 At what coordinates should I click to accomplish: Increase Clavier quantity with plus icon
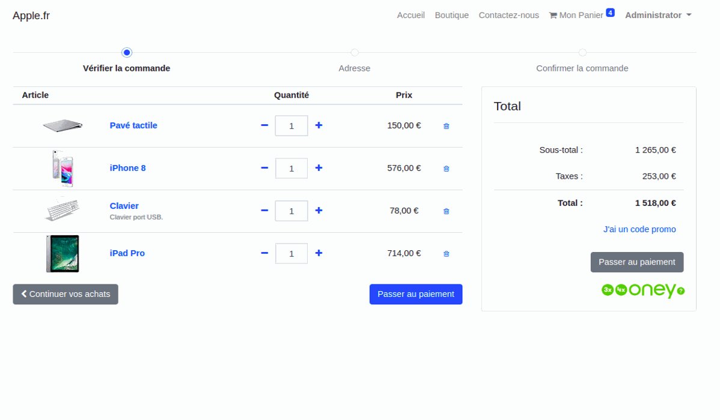[319, 211]
